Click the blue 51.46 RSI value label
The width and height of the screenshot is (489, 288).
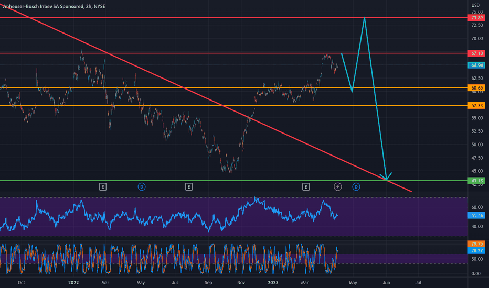476,215
